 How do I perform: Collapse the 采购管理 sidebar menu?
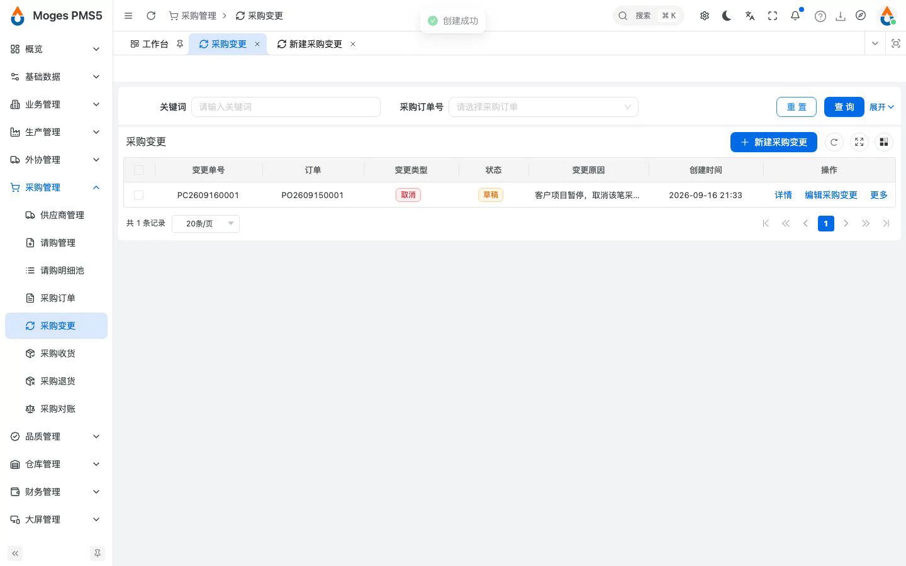coord(56,187)
